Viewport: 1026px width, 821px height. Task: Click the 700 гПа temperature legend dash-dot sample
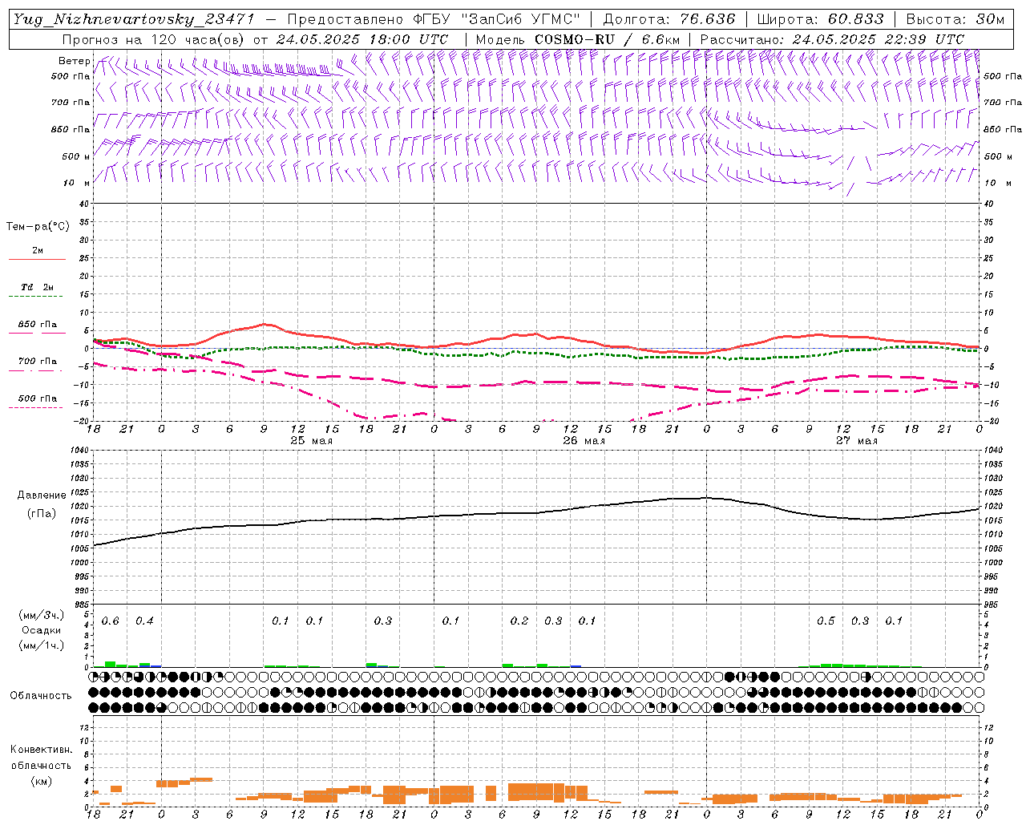[x=37, y=370]
